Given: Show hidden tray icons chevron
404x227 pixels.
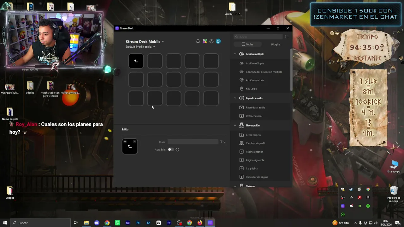Looking at the screenshot, I should point(355,223).
